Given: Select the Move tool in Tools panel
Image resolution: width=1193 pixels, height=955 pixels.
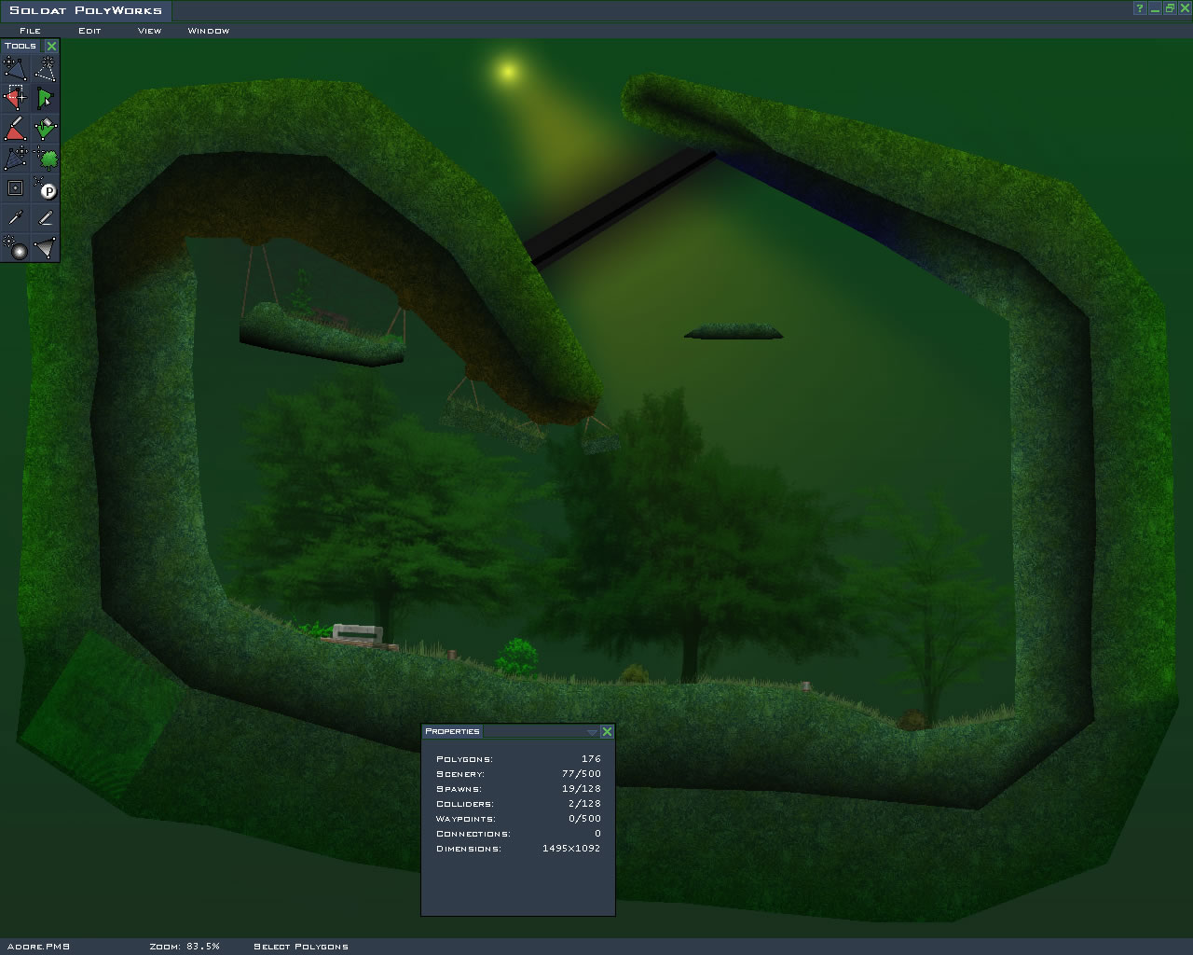Looking at the screenshot, I should pyautogui.click(x=15, y=68).
